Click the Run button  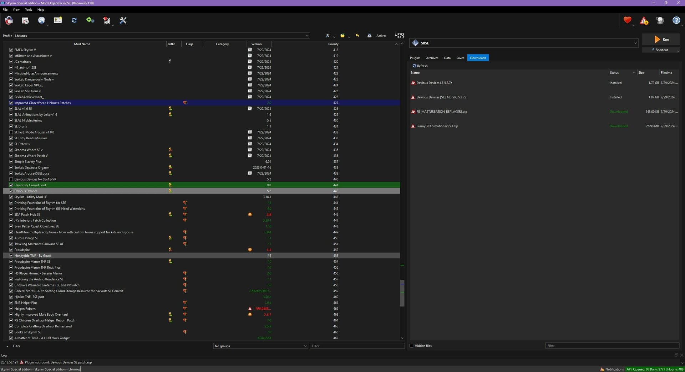(661, 40)
